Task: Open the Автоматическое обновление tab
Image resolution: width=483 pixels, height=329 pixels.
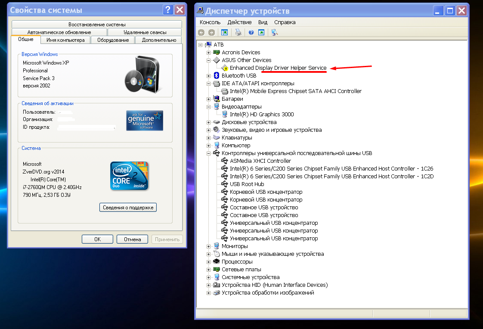Action: (59, 32)
